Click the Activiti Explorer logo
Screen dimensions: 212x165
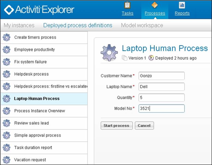coord(39,10)
